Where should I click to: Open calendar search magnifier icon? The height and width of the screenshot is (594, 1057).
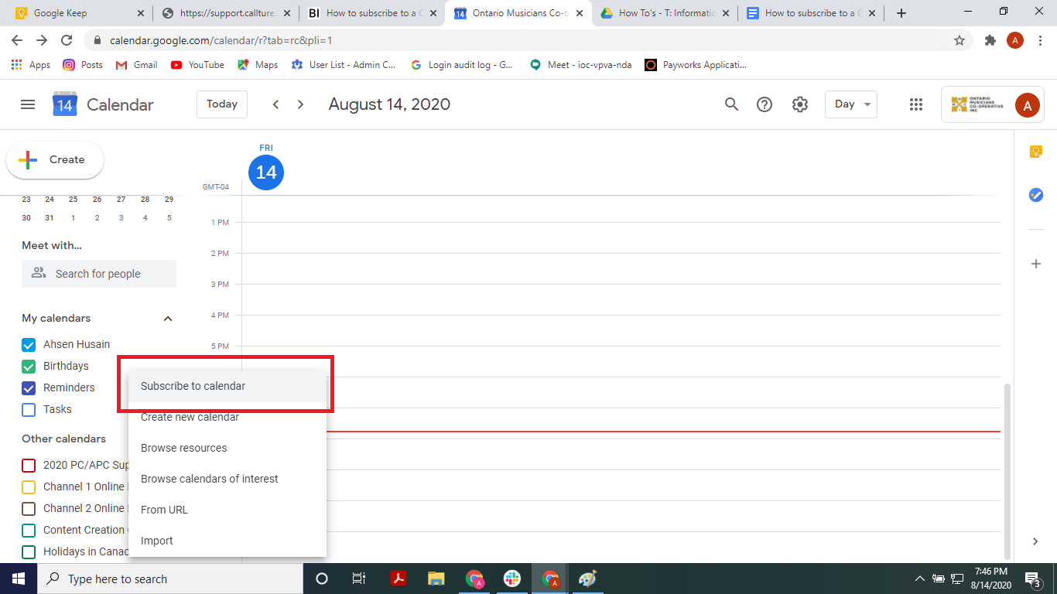(x=731, y=104)
